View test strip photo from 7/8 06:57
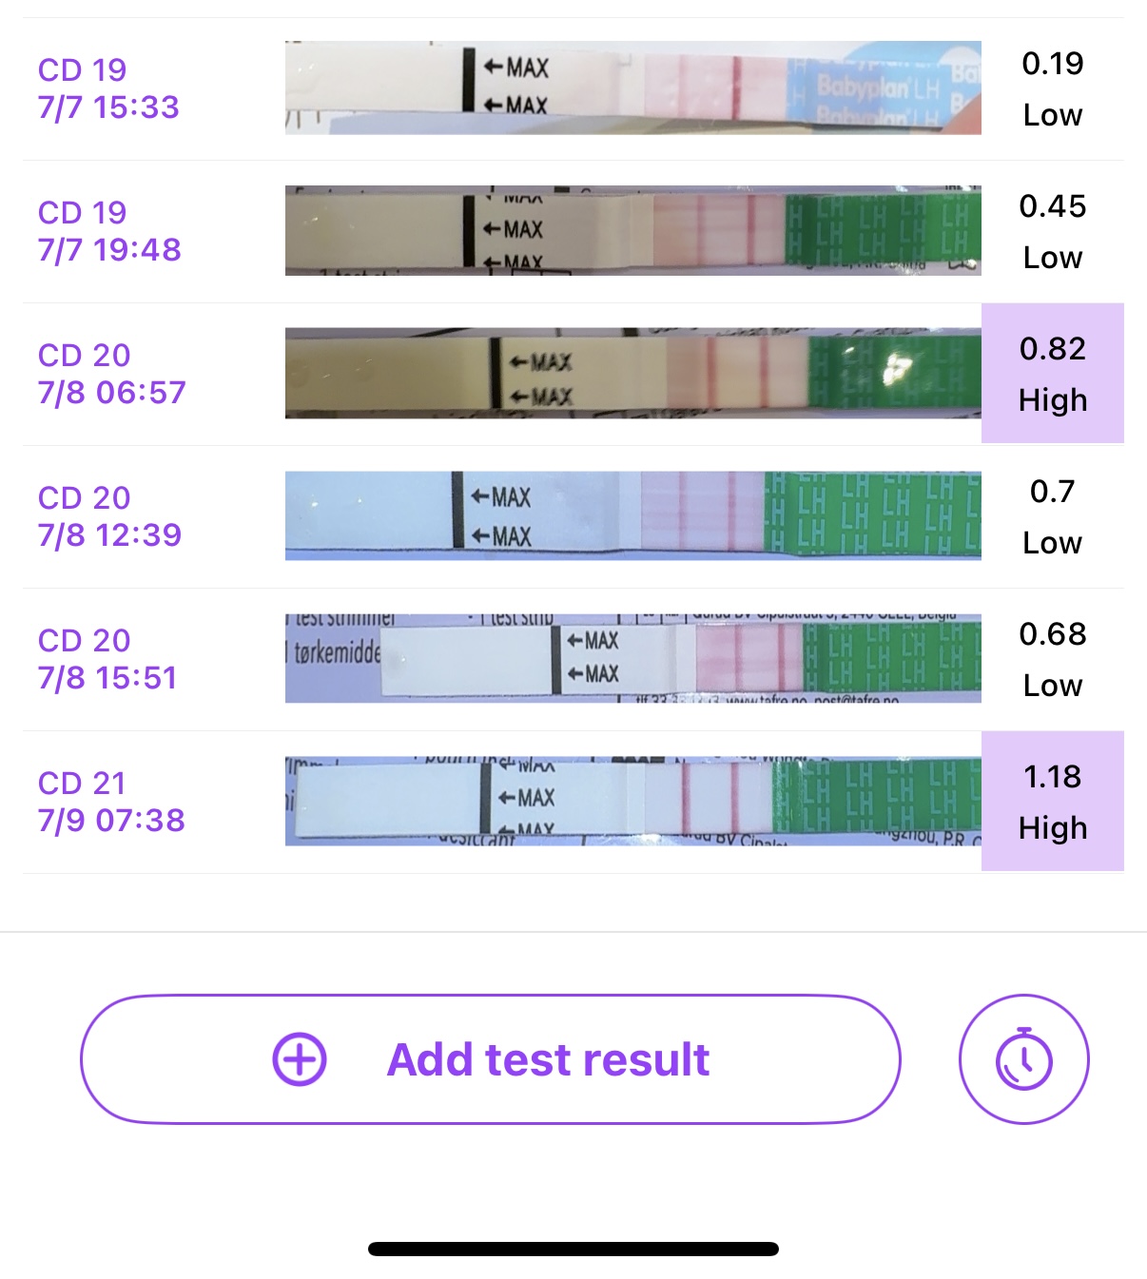Viewport: 1147px width, 1279px height. pos(632,373)
